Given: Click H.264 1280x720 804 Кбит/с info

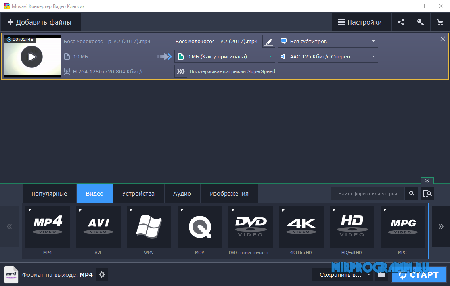Looking at the screenshot, I should click(108, 71).
